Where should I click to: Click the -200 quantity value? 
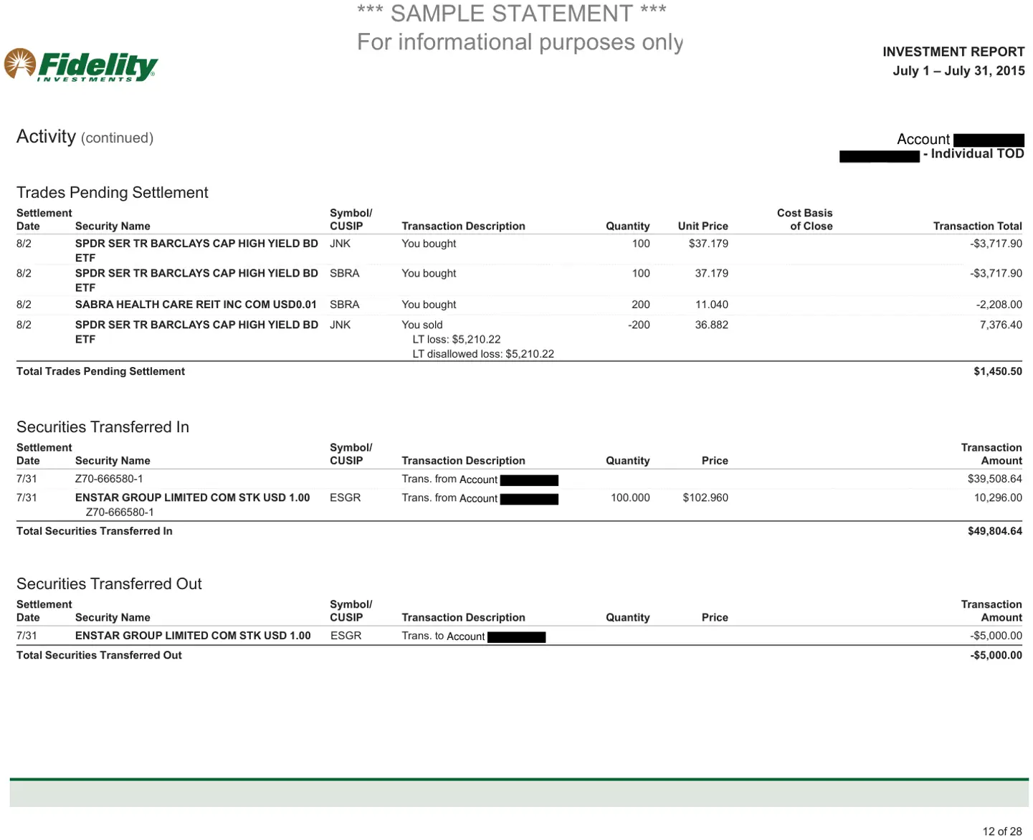click(x=639, y=325)
